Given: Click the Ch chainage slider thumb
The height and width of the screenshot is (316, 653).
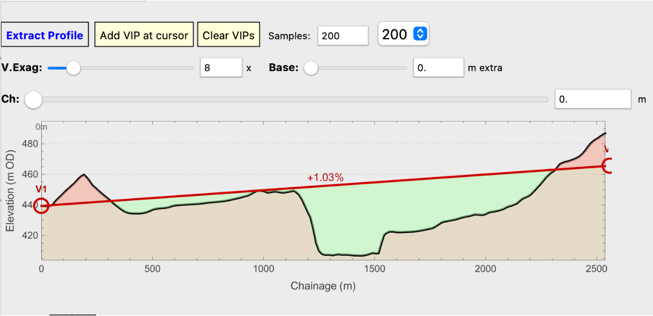Looking at the screenshot, I should click(34, 99).
